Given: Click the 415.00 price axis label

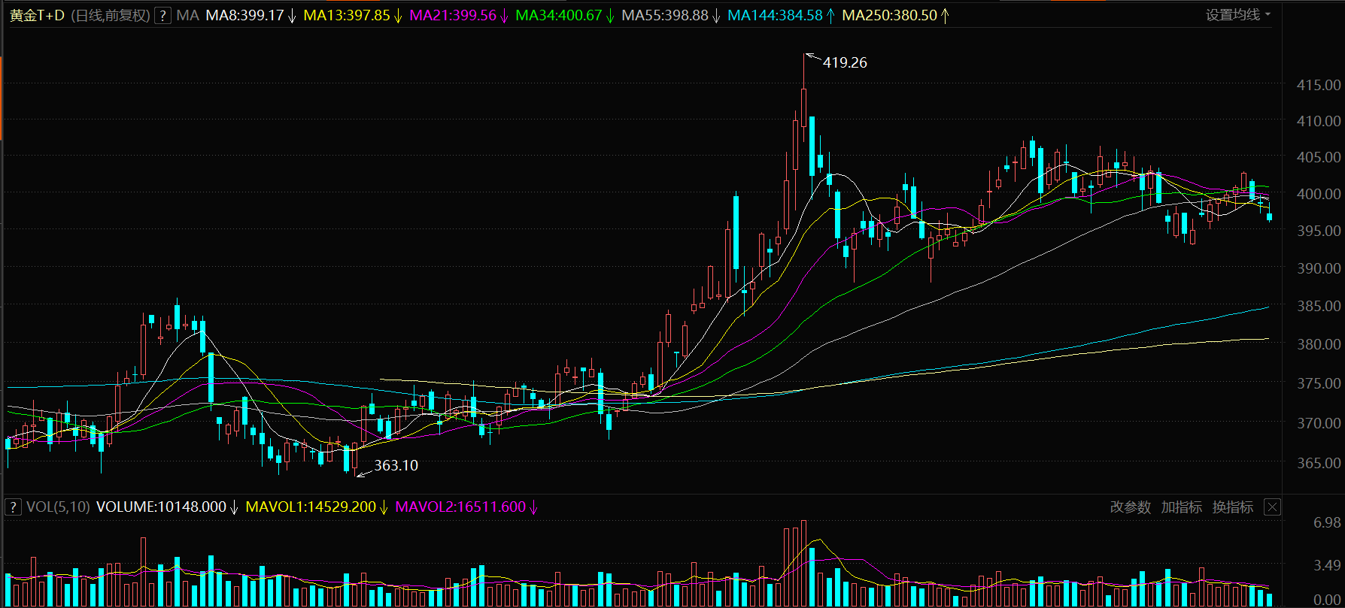Looking at the screenshot, I should coord(1319,85).
